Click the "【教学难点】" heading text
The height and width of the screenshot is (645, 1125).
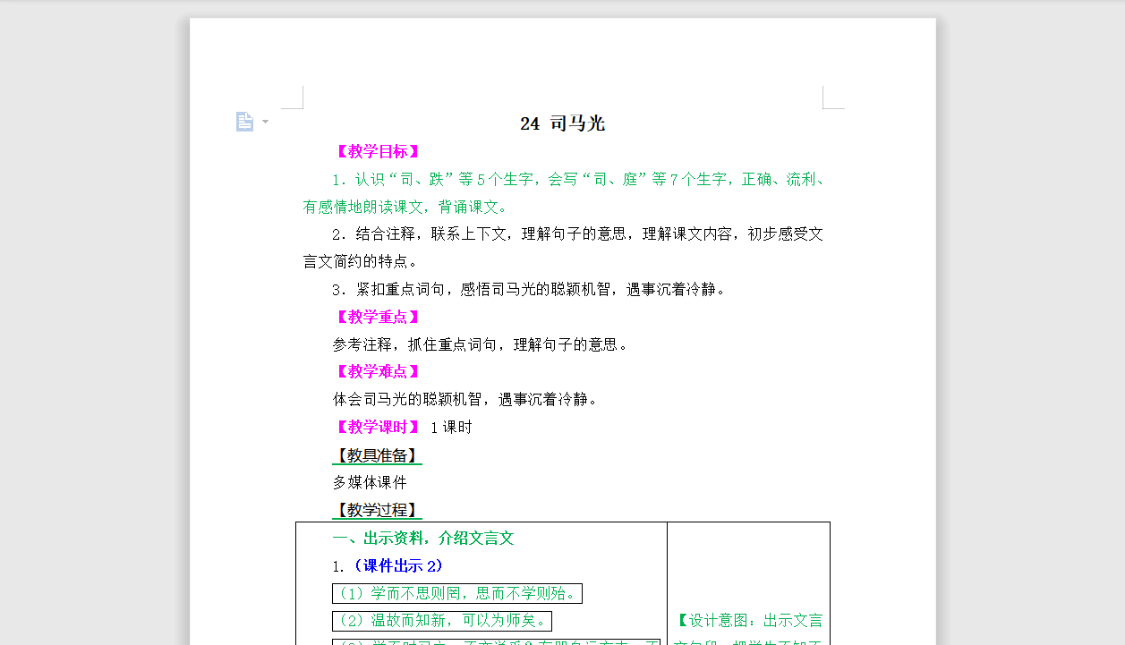[x=376, y=371]
